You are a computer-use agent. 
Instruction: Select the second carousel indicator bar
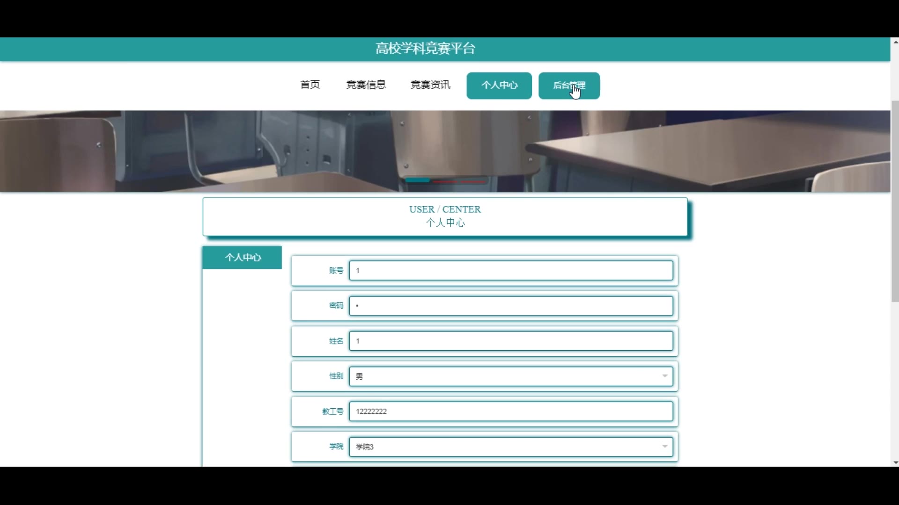(445, 181)
